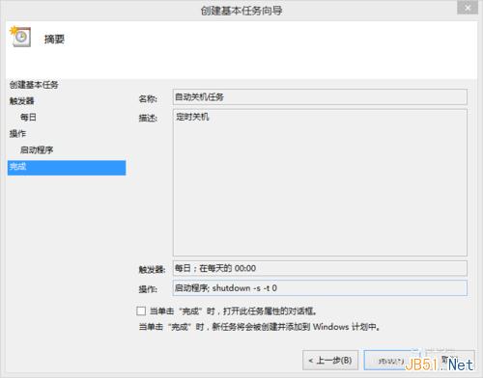Click the 触发器: label beside the trigger field
The width and height of the screenshot is (483, 378).
pyautogui.click(x=152, y=269)
